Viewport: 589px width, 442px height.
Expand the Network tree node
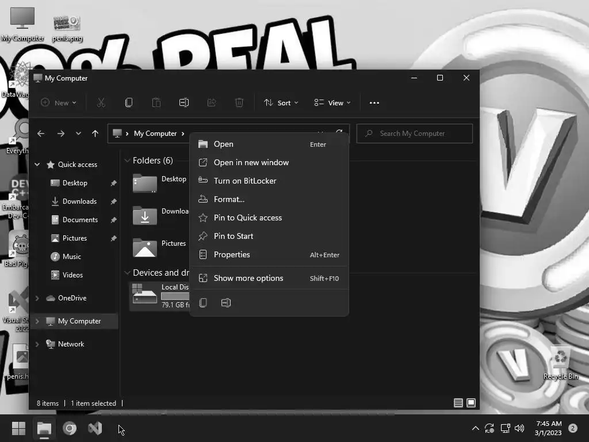[x=37, y=344]
